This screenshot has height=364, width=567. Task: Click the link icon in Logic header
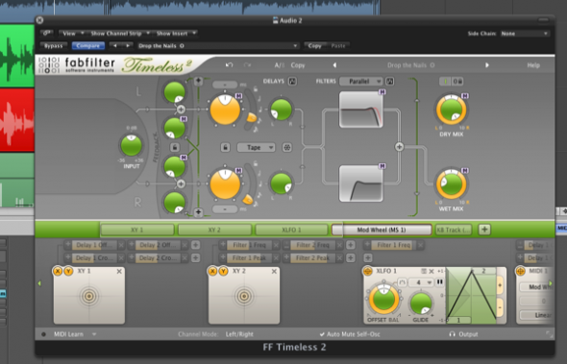pos(47,34)
